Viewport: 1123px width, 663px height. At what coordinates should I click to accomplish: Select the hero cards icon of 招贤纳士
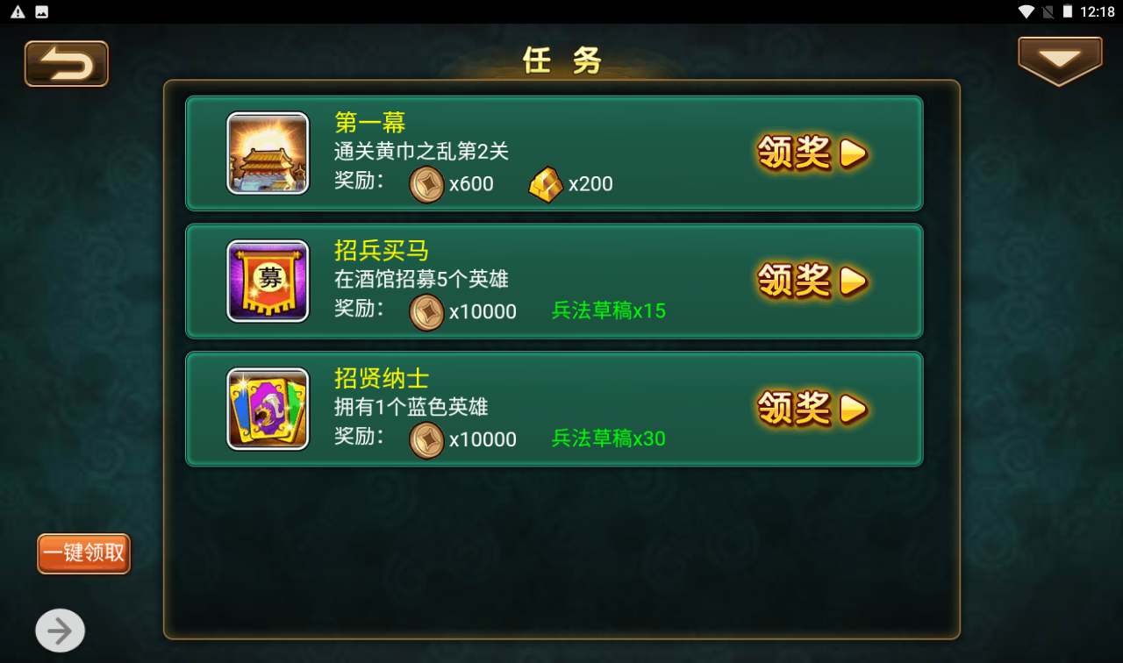point(268,410)
